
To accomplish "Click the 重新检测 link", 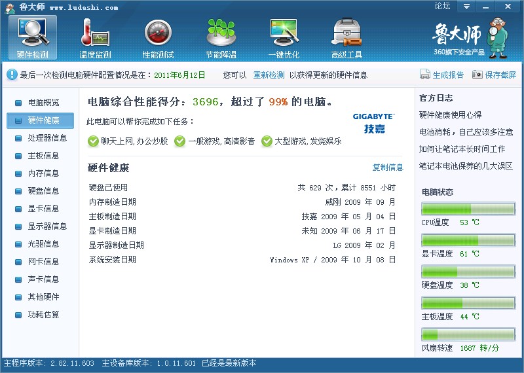I will pyautogui.click(x=269, y=75).
